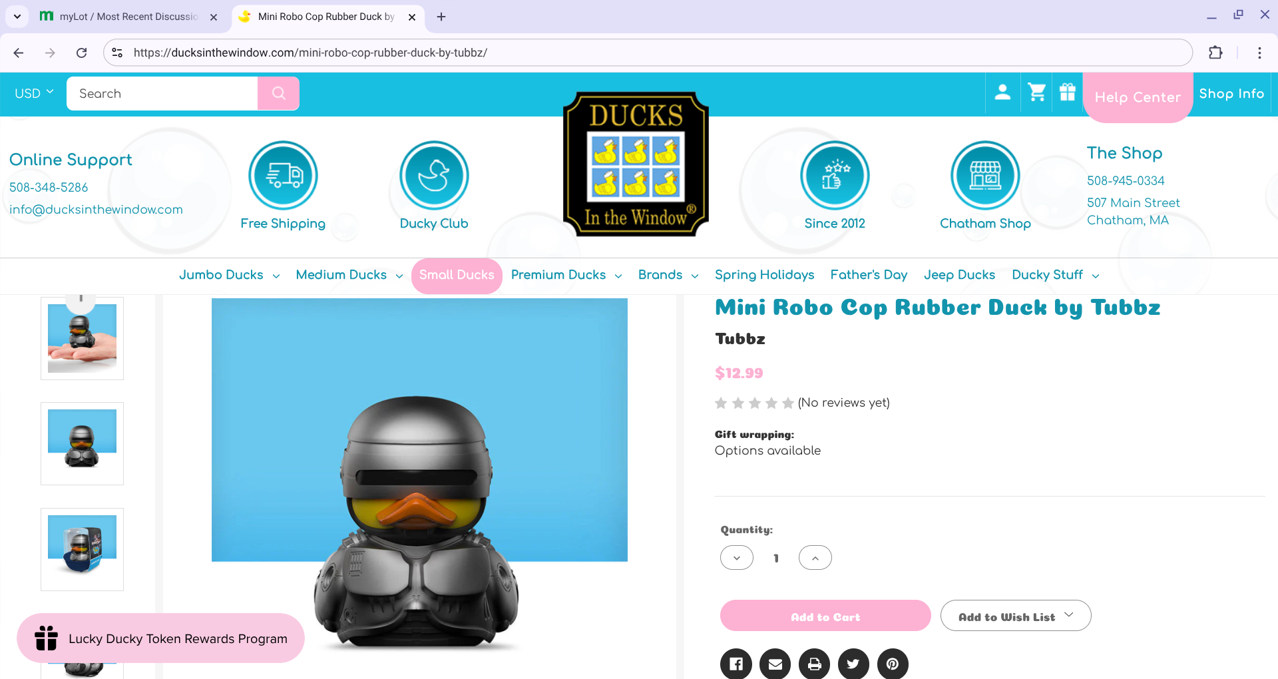1278x679 pixels.
Task: Open Add to Wish List dropdown
Action: point(1016,616)
